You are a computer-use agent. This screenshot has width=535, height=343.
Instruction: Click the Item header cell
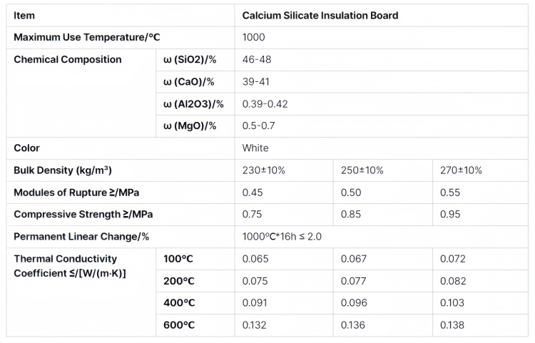121,16
